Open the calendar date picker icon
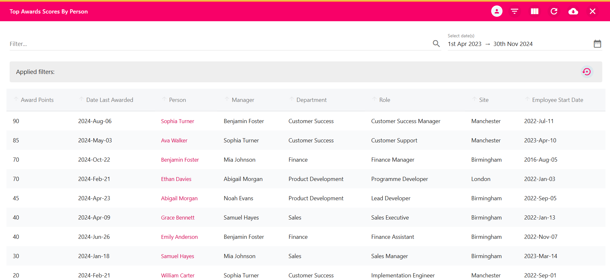610x279 pixels. pos(597,44)
